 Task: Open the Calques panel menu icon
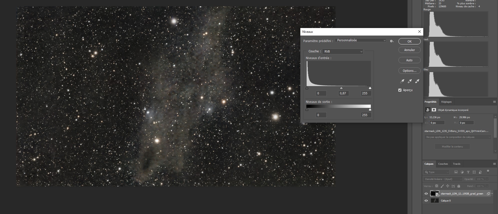[494, 164]
